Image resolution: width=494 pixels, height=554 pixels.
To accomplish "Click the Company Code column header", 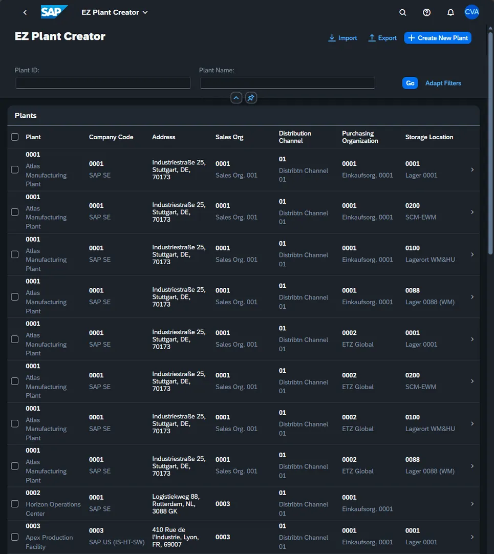I will click(111, 137).
